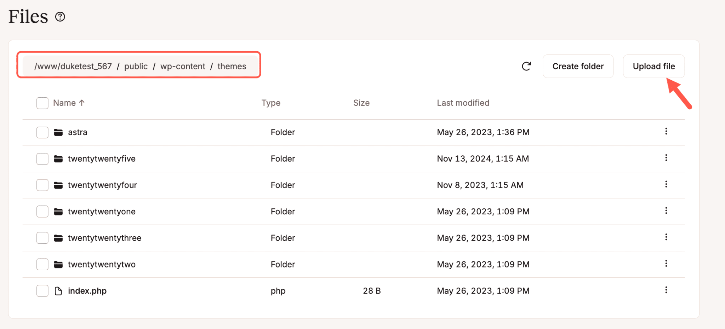Open the twentytwentyfour folder name
The image size is (725, 329).
coord(102,185)
